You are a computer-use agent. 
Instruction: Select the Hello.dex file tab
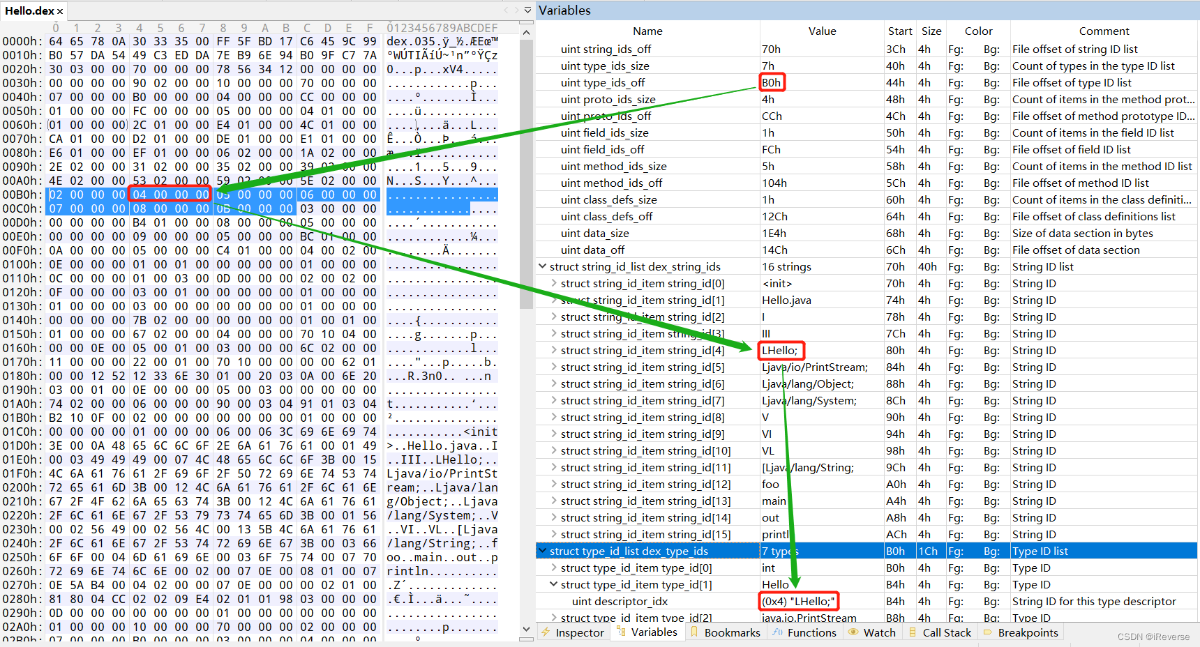tap(33, 10)
